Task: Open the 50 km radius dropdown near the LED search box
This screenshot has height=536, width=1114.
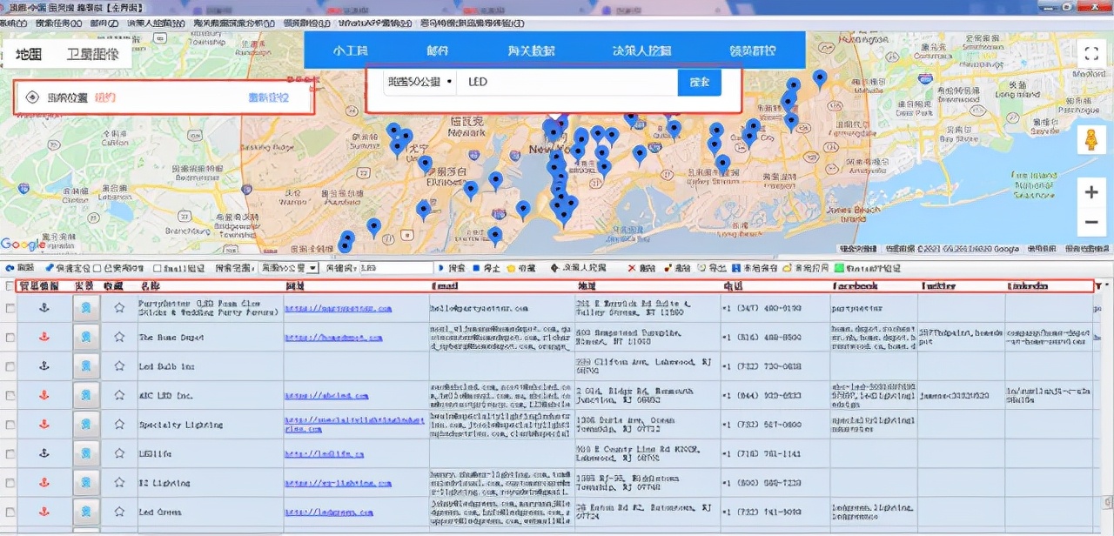Action: coord(420,82)
